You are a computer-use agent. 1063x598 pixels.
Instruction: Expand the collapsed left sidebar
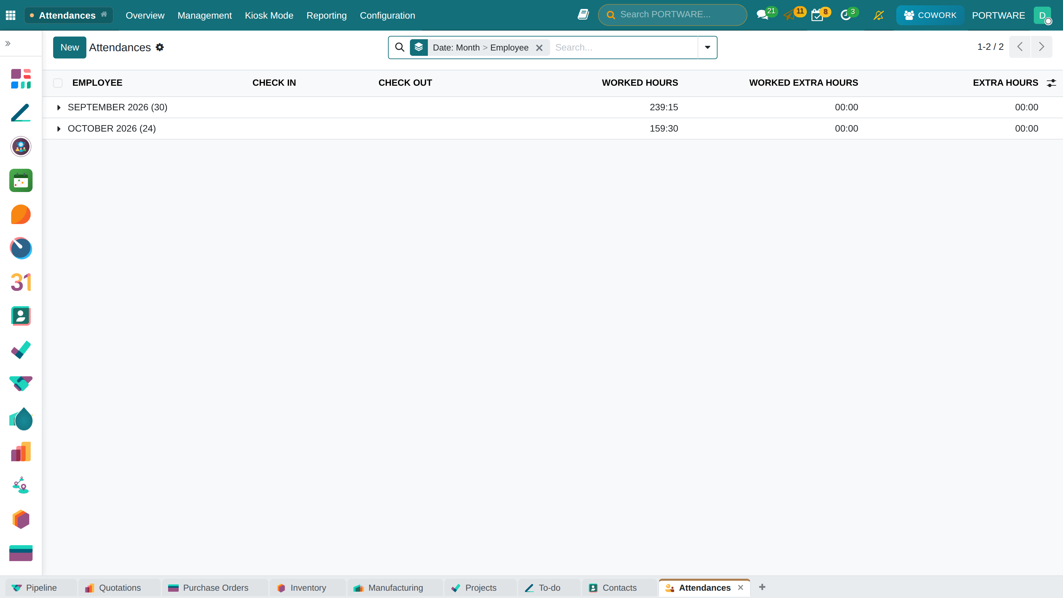point(8,43)
